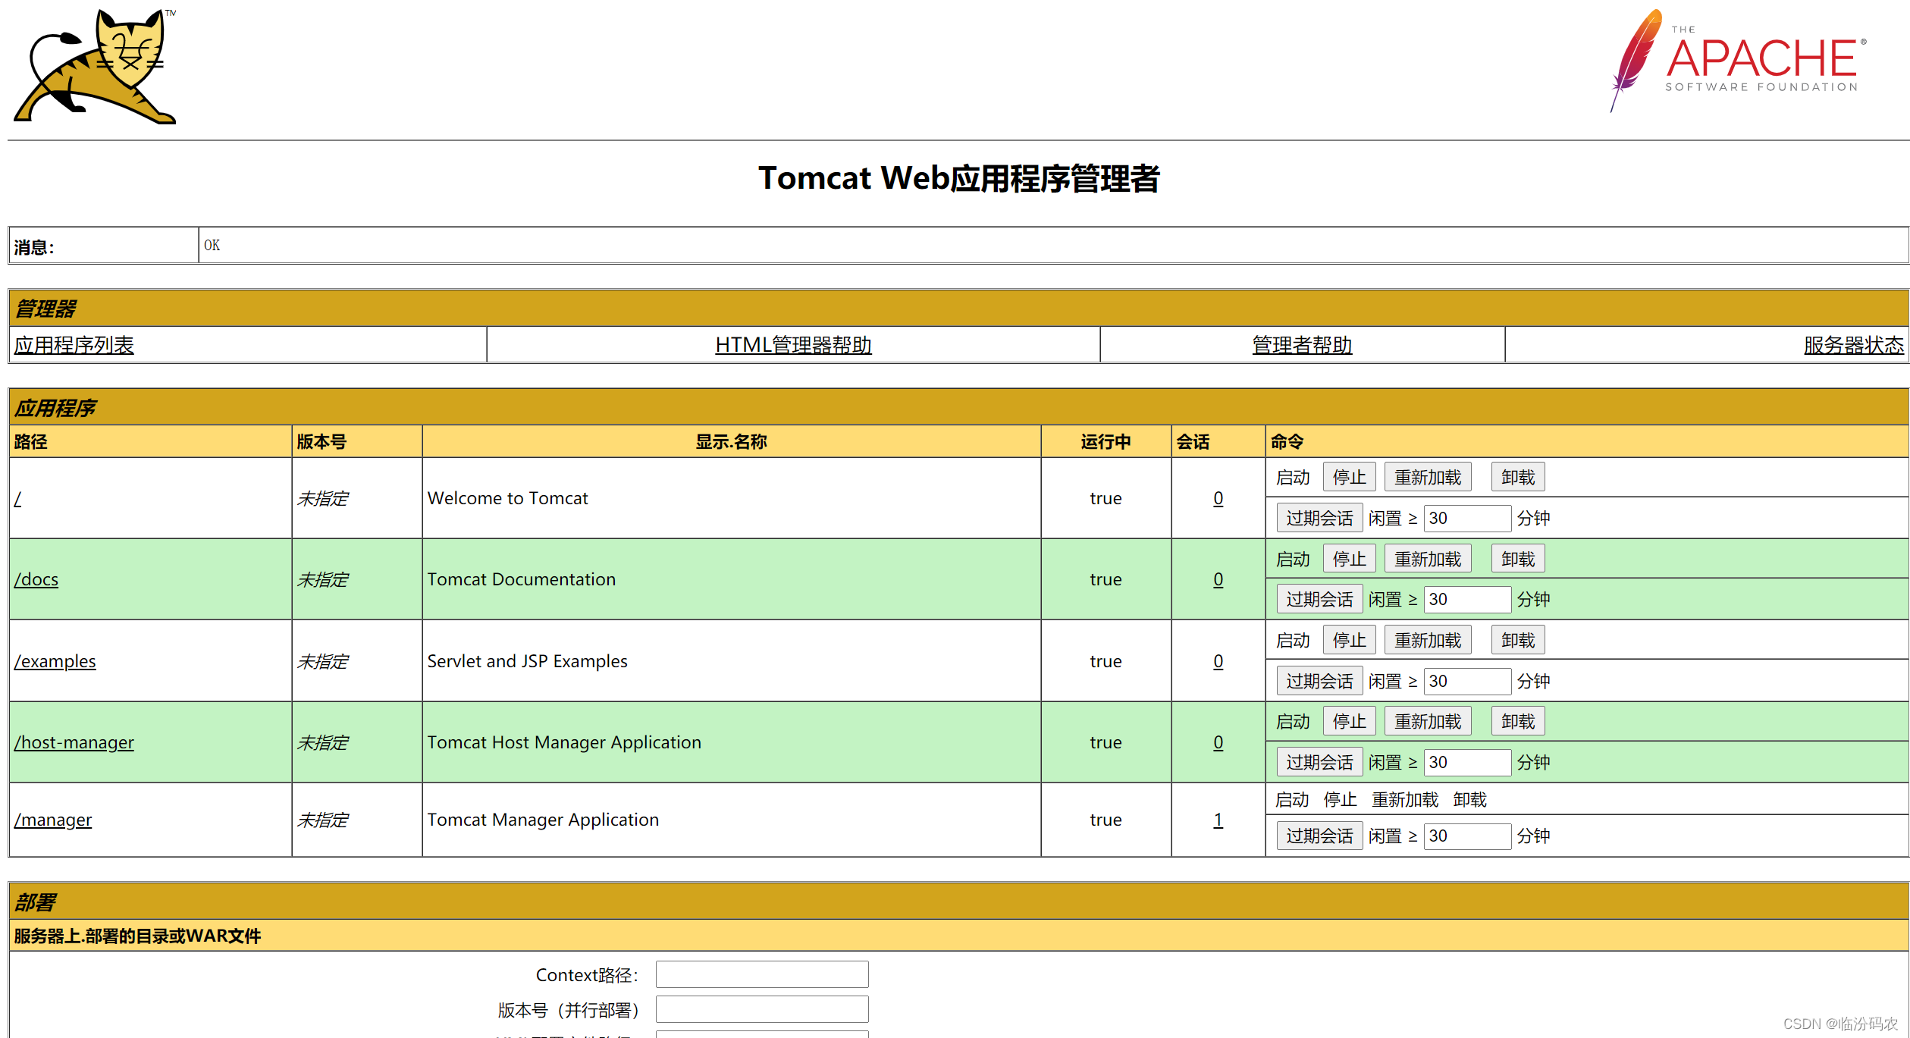The image size is (1910, 1038).
Task: Click the Apache Software Foundation logo
Action: coord(1738,62)
